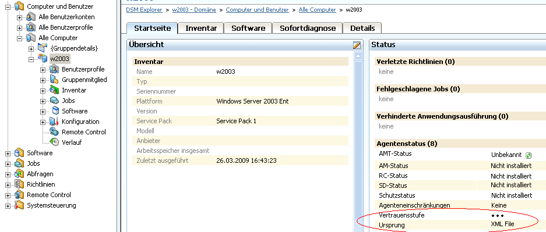Click the AMT-Status refresh icon
Viewport: 546px width, 232px height.
pos(529,155)
